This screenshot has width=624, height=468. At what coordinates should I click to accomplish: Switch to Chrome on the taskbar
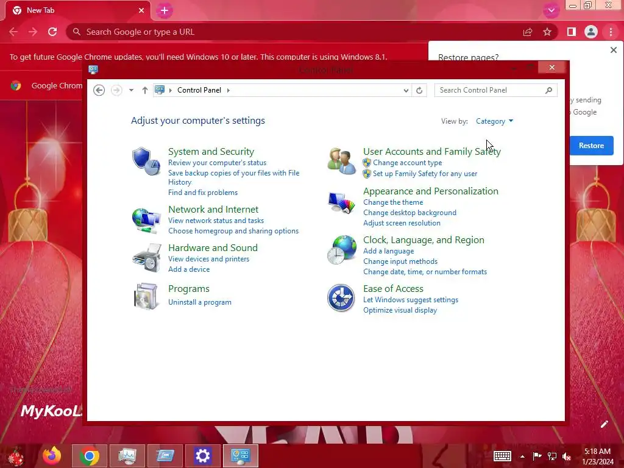pyautogui.click(x=90, y=456)
